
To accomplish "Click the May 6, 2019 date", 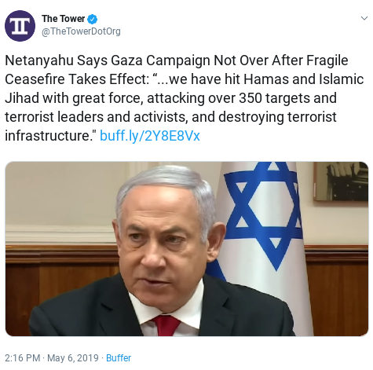I will point(73,358).
